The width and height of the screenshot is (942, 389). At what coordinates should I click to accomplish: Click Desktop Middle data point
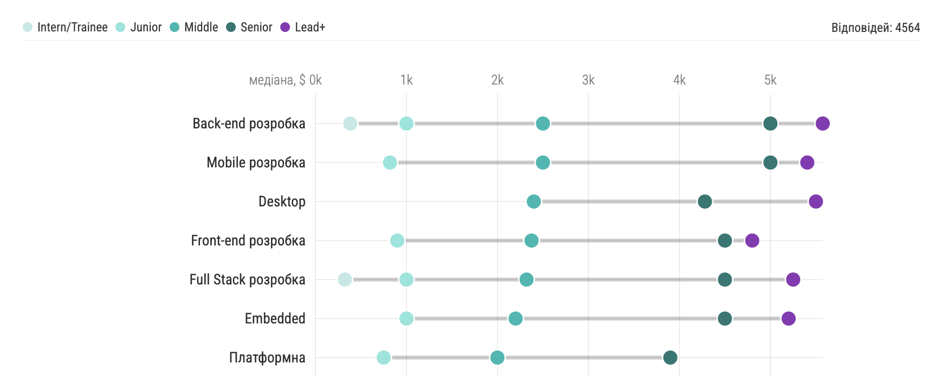click(x=534, y=202)
